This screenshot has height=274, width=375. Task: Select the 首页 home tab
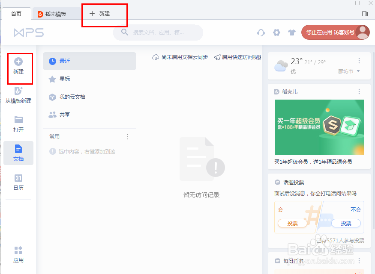click(16, 13)
